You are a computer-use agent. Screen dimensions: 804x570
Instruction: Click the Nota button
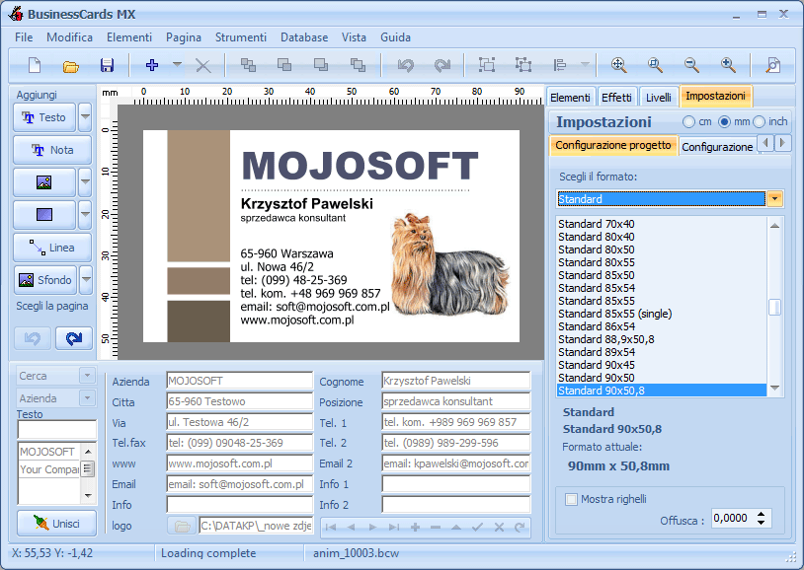pyautogui.click(x=52, y=150)
